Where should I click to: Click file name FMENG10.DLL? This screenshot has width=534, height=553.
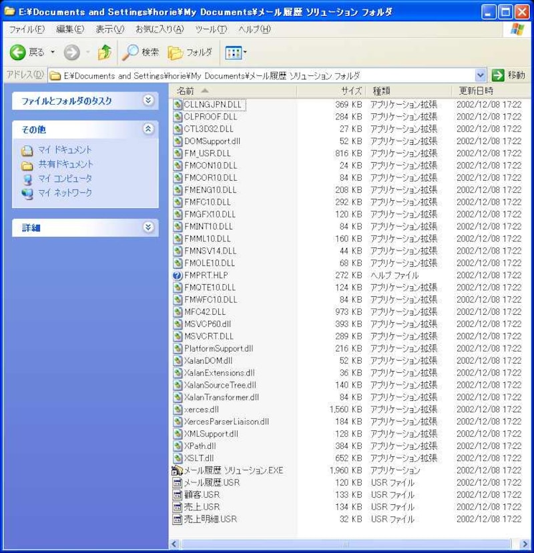[210, 190]
